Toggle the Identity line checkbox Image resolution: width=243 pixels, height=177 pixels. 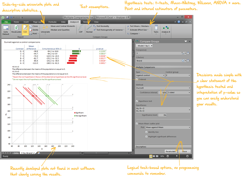point(147,132)
